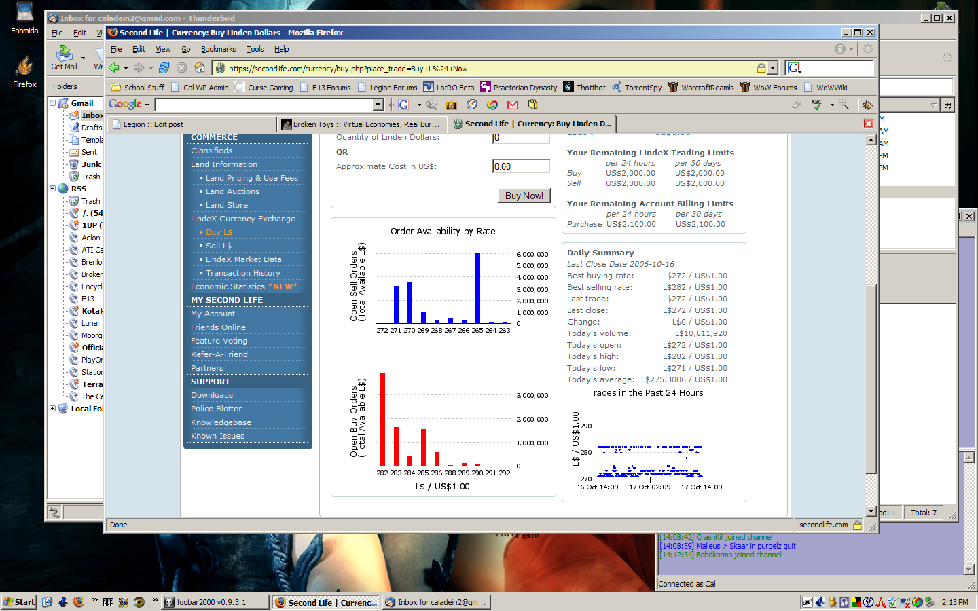978x611 pixels.
Task: Open the Land Auctions link
Action: coord(233,191)
